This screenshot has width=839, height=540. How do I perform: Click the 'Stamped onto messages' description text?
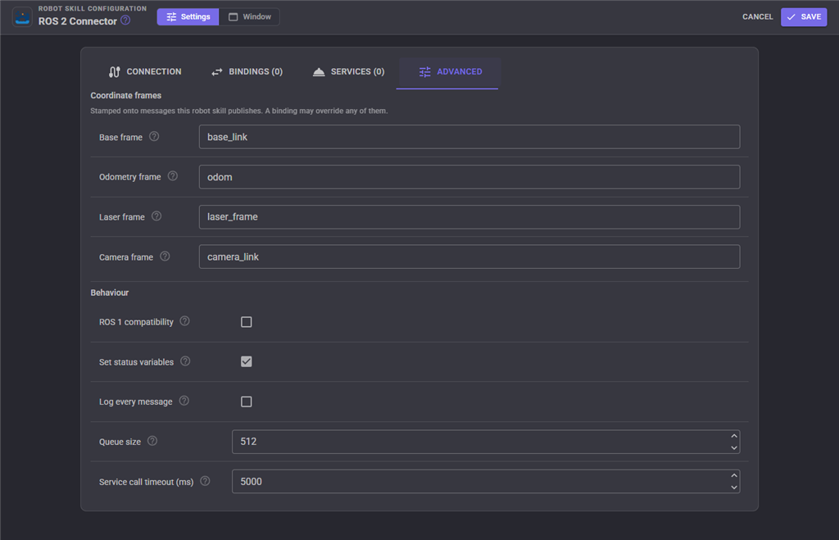(238, 111)
